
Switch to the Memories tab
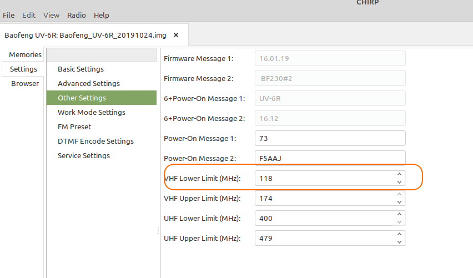click(25, 54)
